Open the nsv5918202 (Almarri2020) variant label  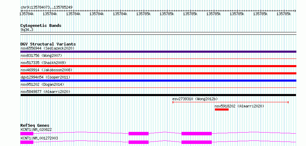[239, 106]
